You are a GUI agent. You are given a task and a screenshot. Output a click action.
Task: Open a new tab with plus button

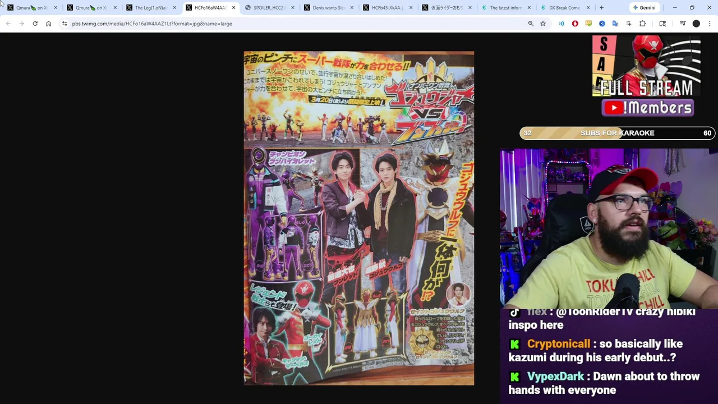[601, 7]
